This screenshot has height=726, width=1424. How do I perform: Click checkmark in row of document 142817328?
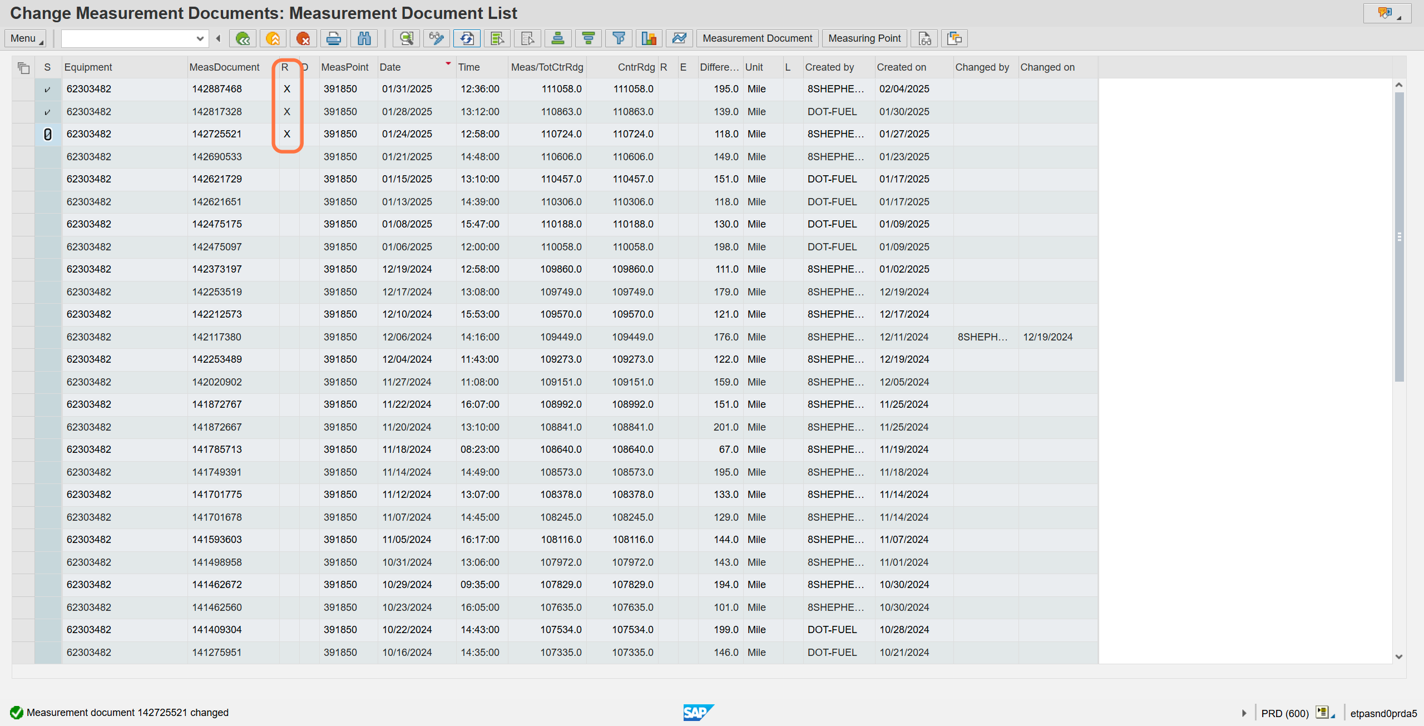[x=47, y=112]
